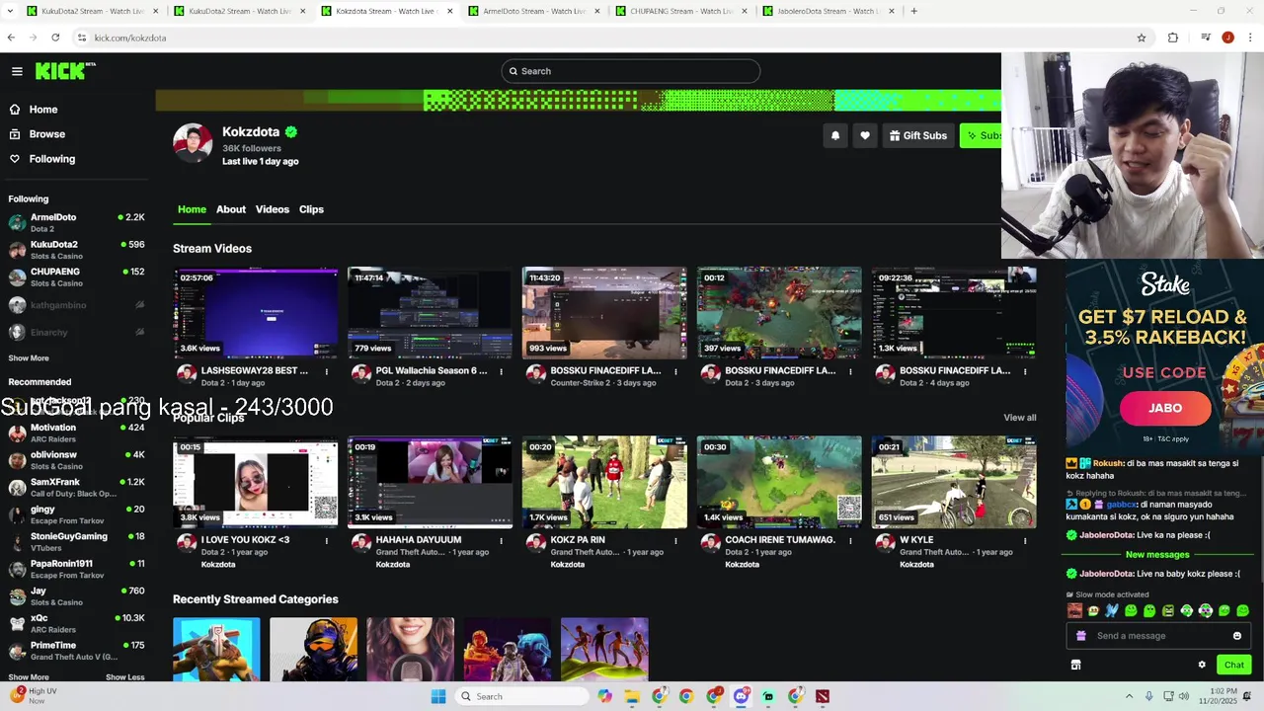Open the emoji picker in message box
The image size is (1264, 711).
[x=1237, y=636]
